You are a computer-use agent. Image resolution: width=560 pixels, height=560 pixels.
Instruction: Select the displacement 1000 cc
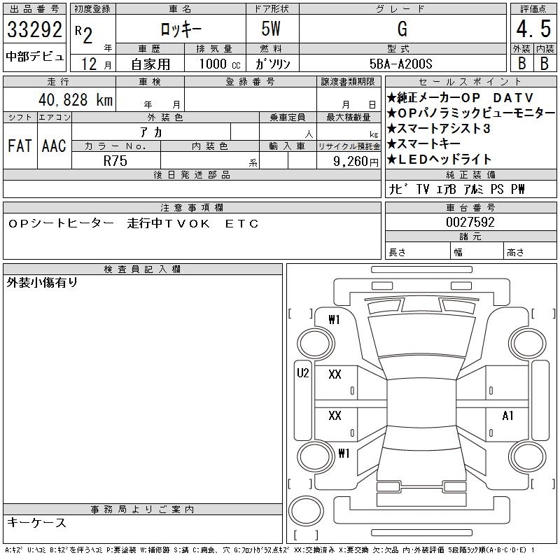coord(220,64)
